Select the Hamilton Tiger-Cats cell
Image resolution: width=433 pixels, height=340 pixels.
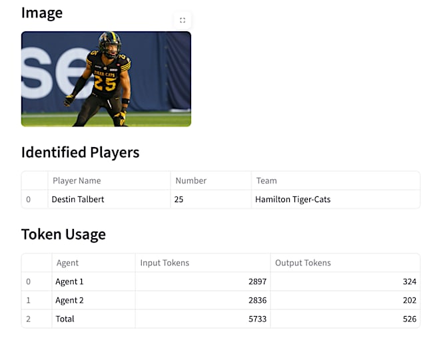point(292,199)
